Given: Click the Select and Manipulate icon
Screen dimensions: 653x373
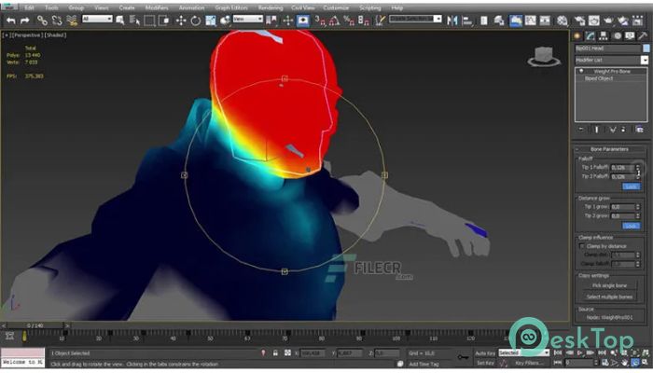Looking at the screenshot, I should (x=287, y=20).
